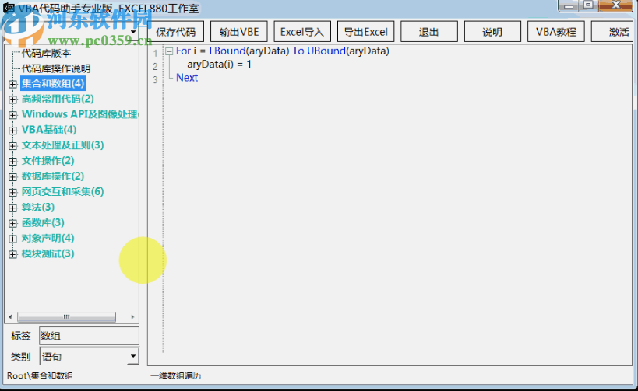Expand the 算法(3) node
This screenshot has height=391, width=638.
click(12, 208)
